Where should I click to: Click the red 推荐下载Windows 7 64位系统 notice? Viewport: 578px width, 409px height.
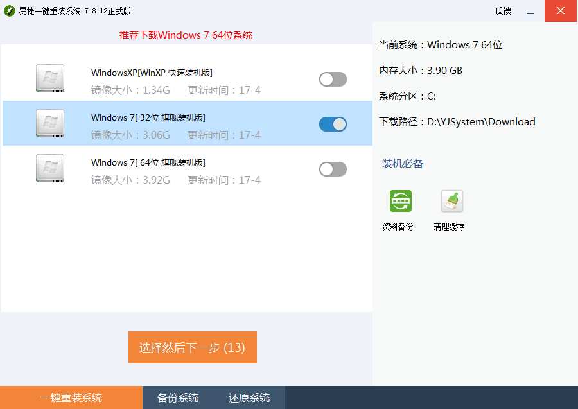[186, 35]
